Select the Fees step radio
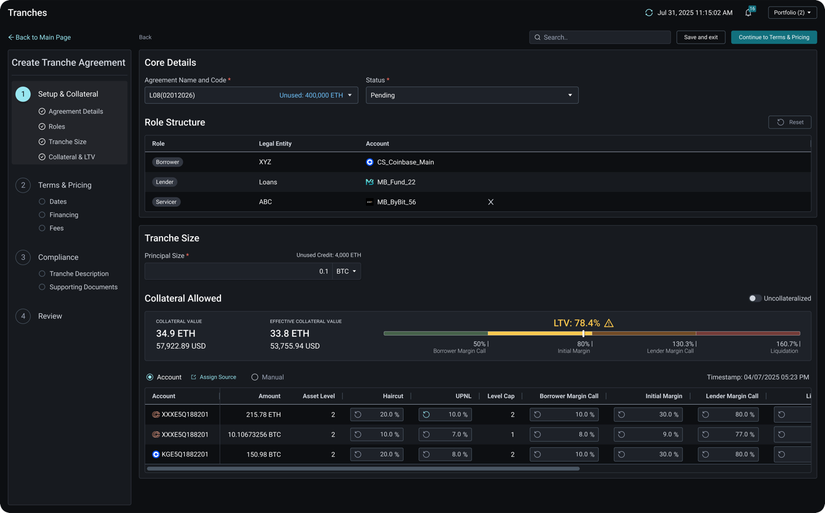The image size is (825, 513). (42, 228)
